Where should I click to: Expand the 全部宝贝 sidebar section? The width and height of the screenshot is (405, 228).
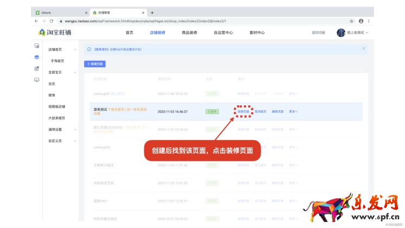pos(75,72)
